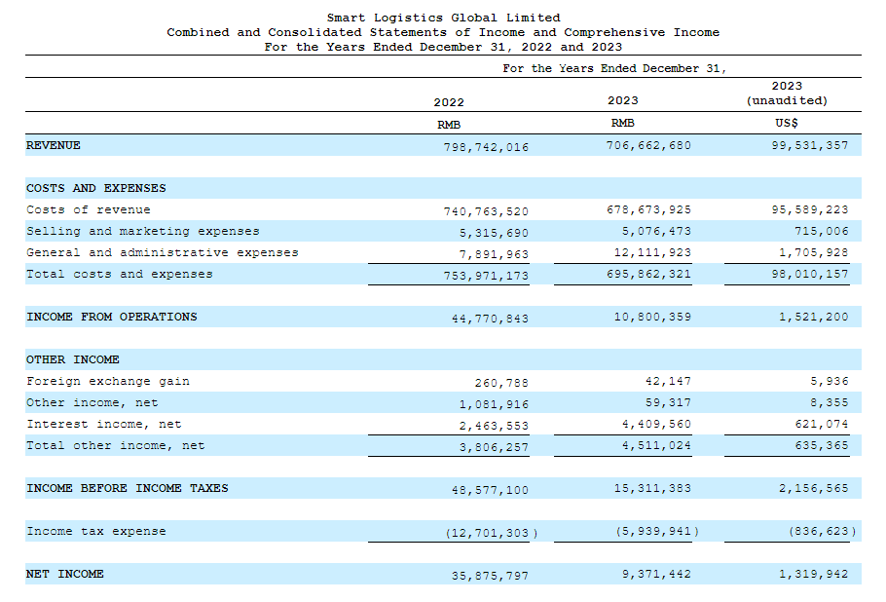Screen dimensions: 886x602
Task: Select net income value 35,875,797
Action: pyautogui.click(x=490, y=576)
